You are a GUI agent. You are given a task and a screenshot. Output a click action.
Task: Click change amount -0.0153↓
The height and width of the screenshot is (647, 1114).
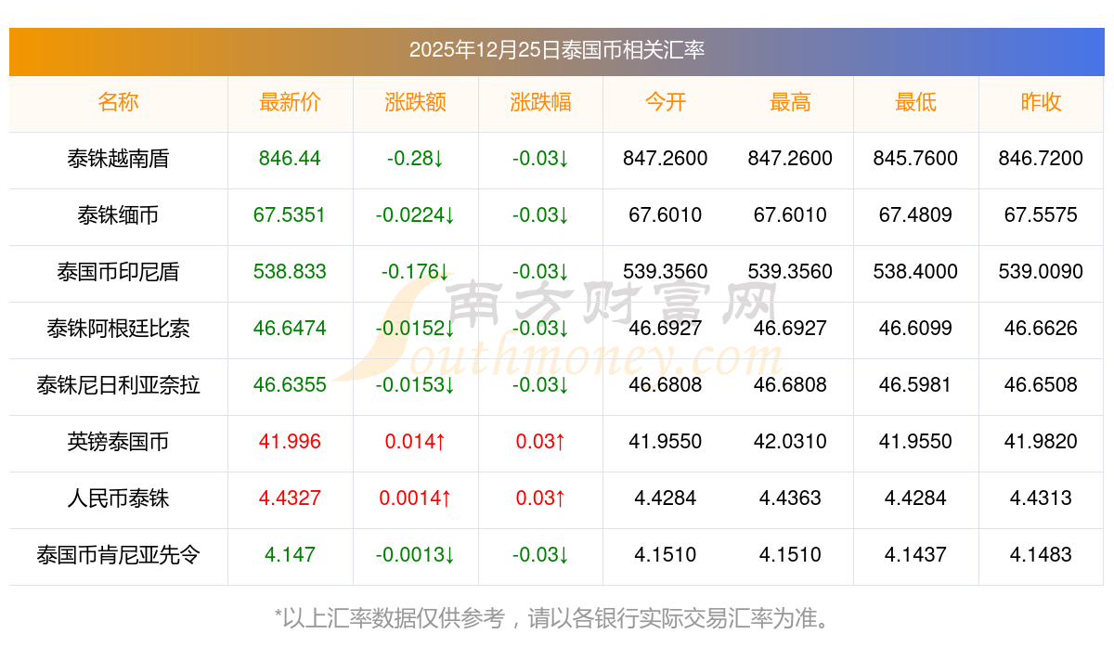[415, 385]
